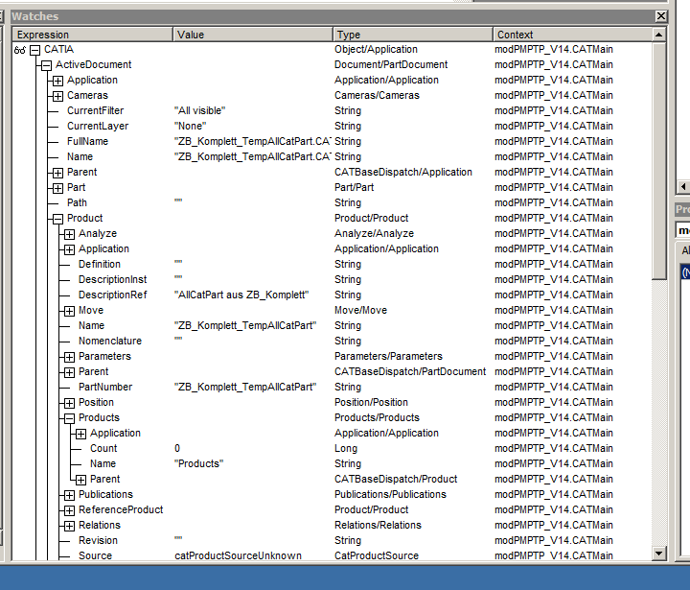
Task: Close the Watches panel
Action: point(661,16)
